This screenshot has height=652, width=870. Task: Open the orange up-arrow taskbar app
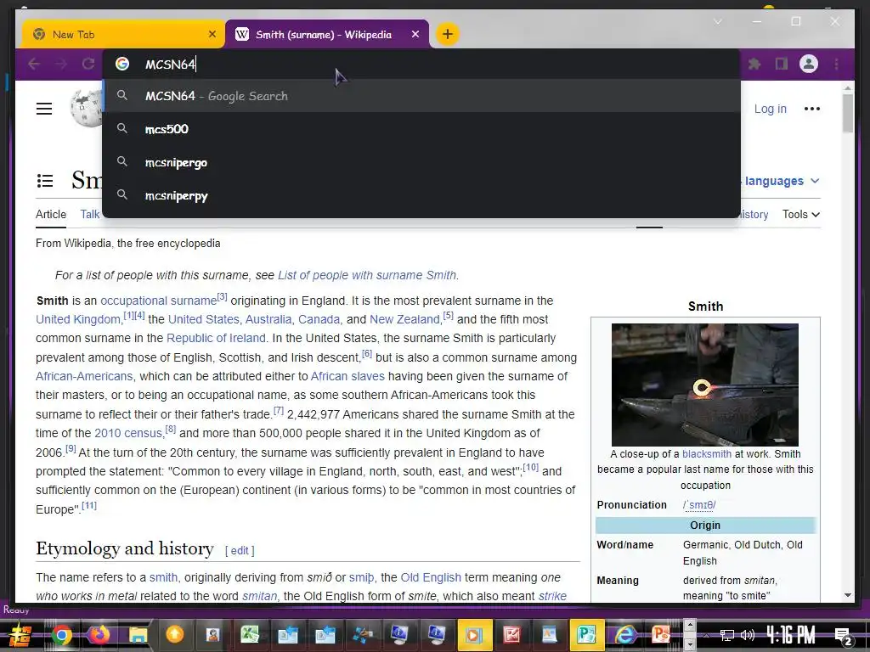click(x=175, y=635)
